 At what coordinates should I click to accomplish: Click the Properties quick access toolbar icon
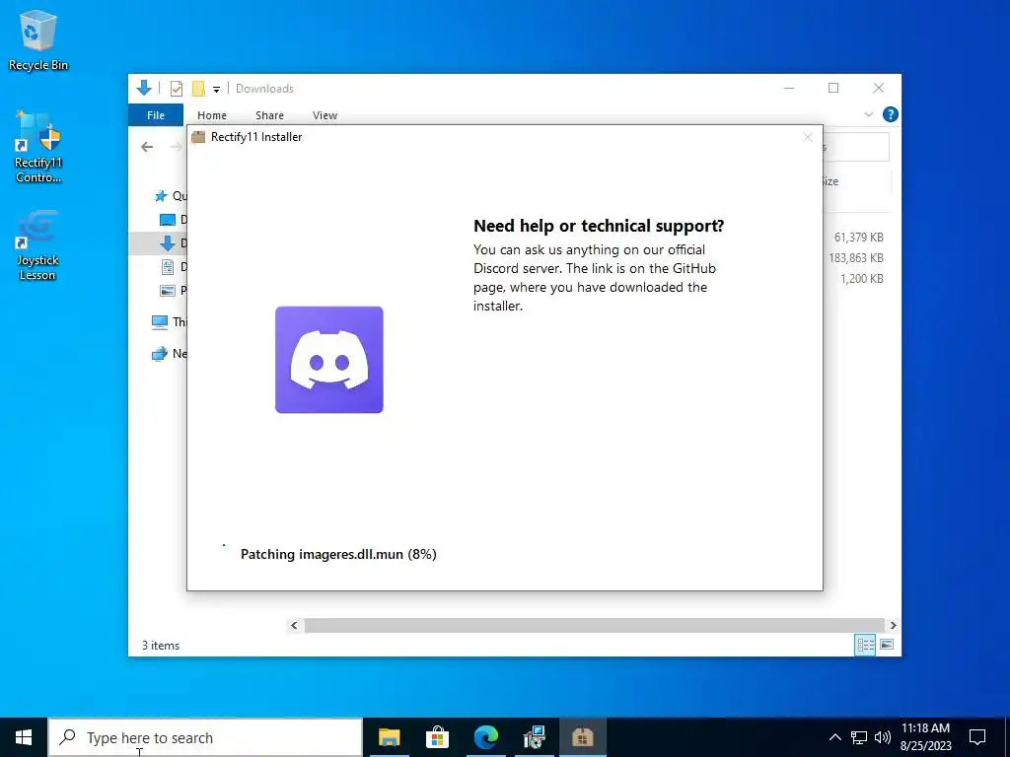coord(177,89)
